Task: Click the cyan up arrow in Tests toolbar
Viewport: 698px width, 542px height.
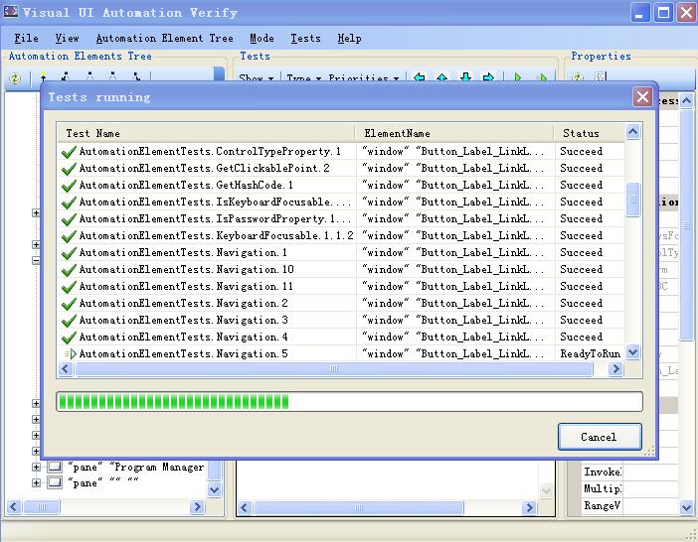Action: 442,77
